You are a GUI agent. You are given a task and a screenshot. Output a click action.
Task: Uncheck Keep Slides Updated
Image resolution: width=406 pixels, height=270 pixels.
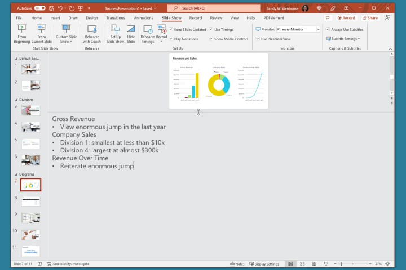(x=171, y=29)
